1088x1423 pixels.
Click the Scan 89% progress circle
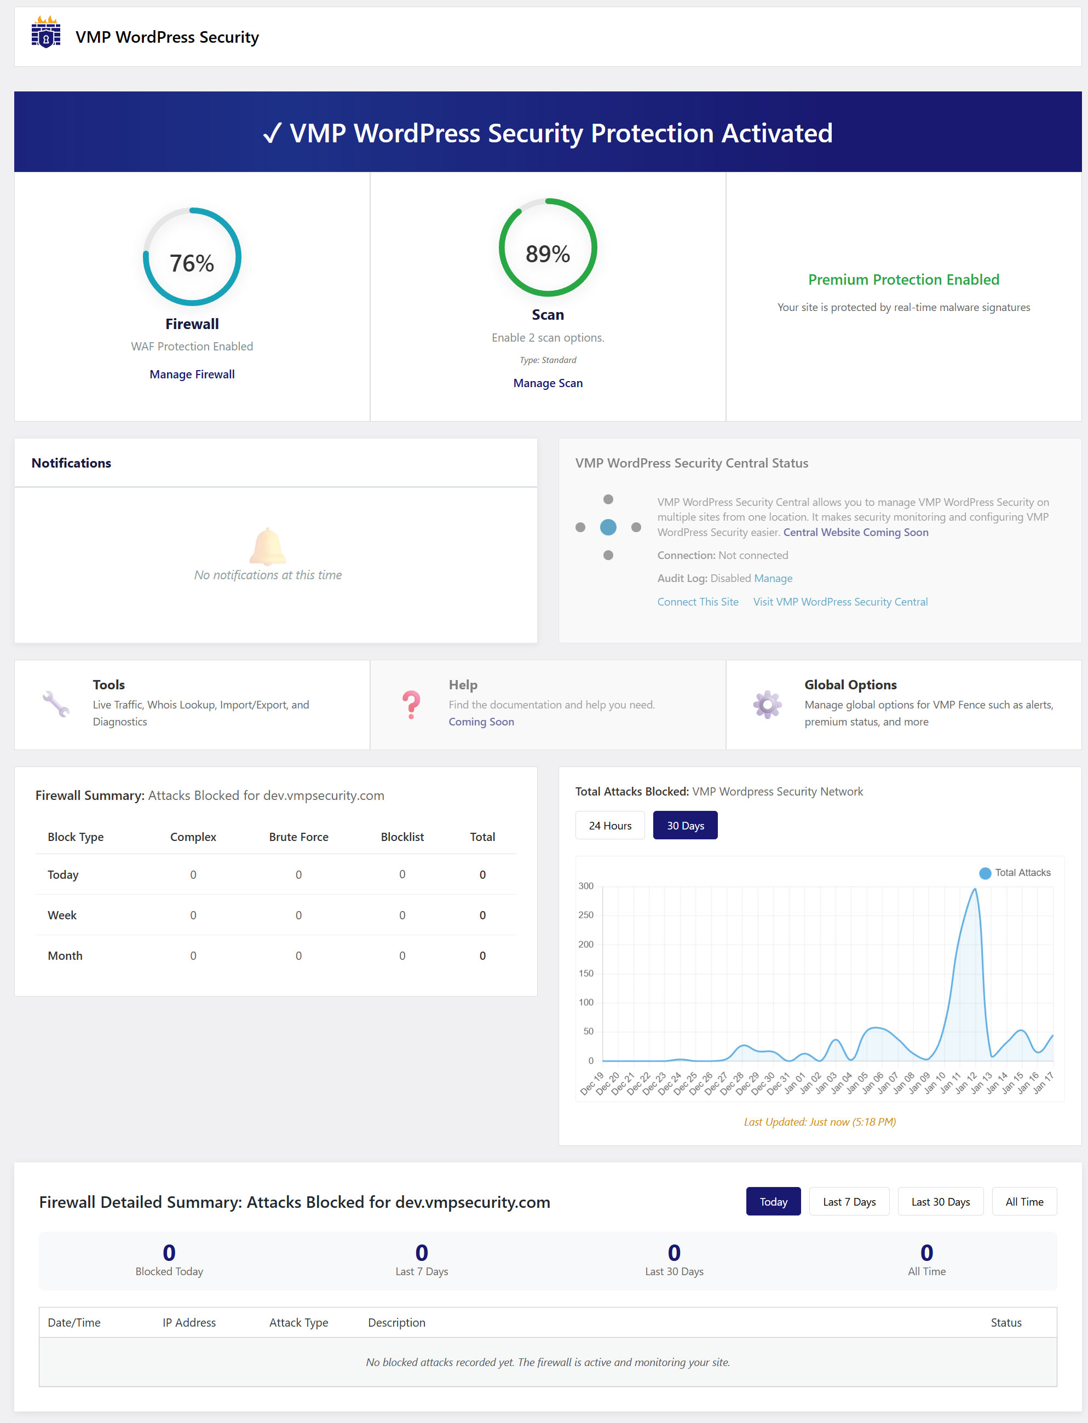[x=547, y=248]
